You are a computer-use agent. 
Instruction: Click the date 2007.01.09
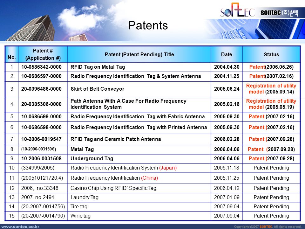227,198
